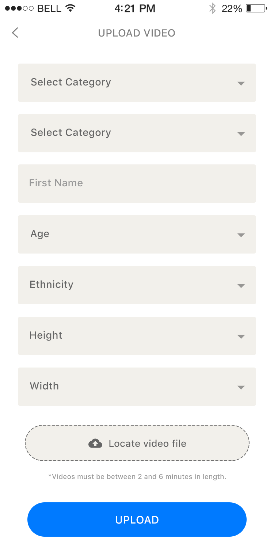
Task: Click the arrow on the Age field
Action: click(241, 235)
